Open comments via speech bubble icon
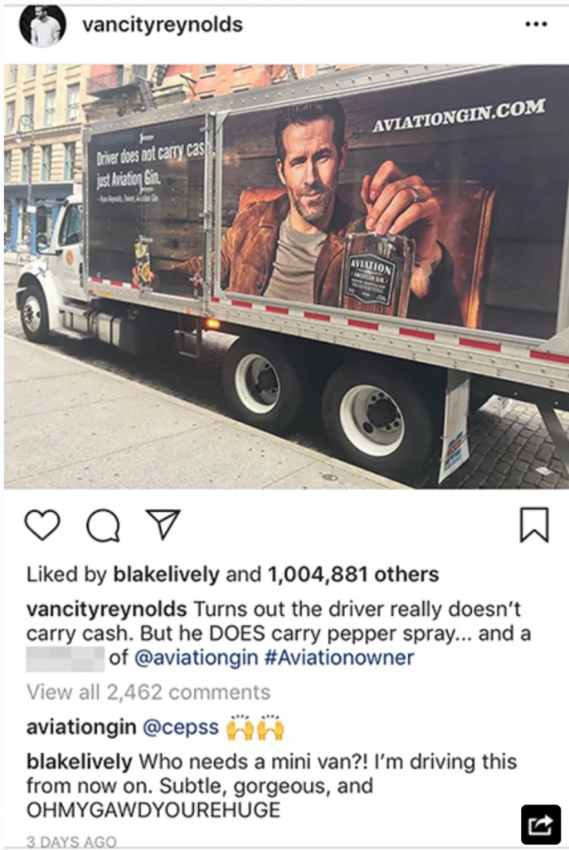 104,525
